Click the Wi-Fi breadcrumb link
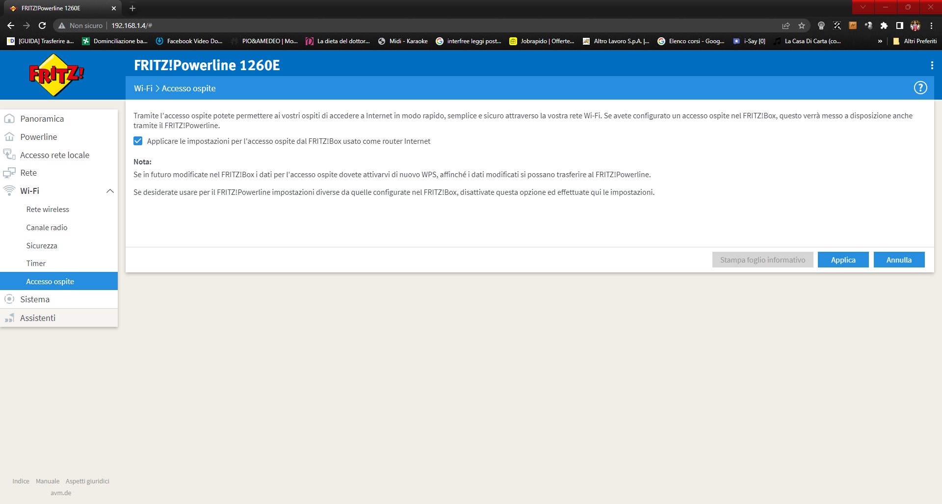This screenshot has width=942, height=504. (143, 88)
